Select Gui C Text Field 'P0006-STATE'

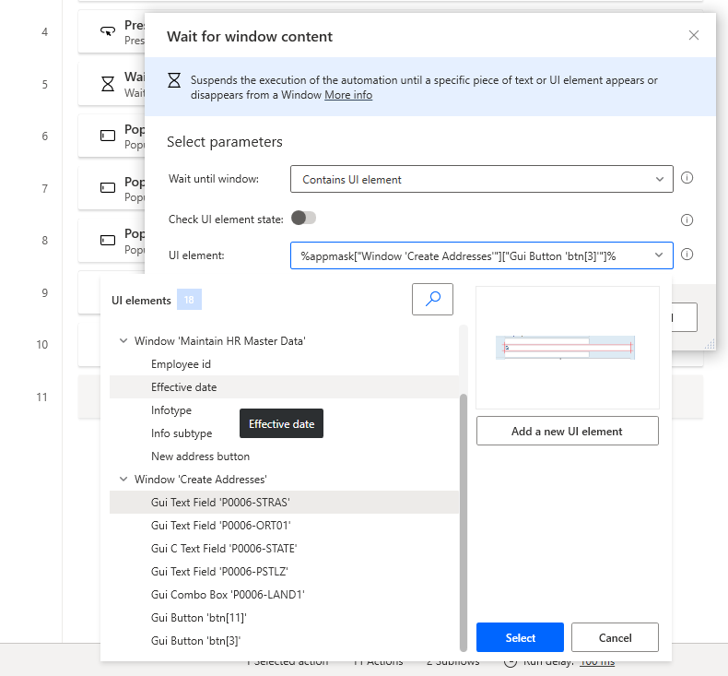point(284,548)
